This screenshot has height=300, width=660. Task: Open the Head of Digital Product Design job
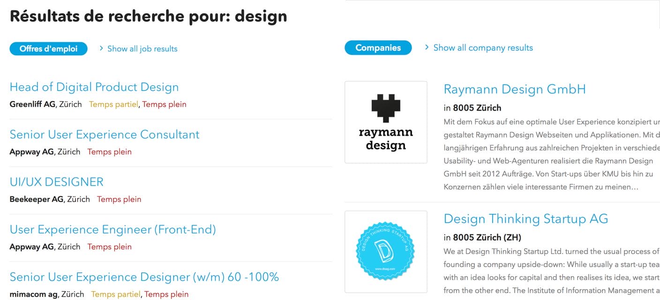click(x=94, y=87)
